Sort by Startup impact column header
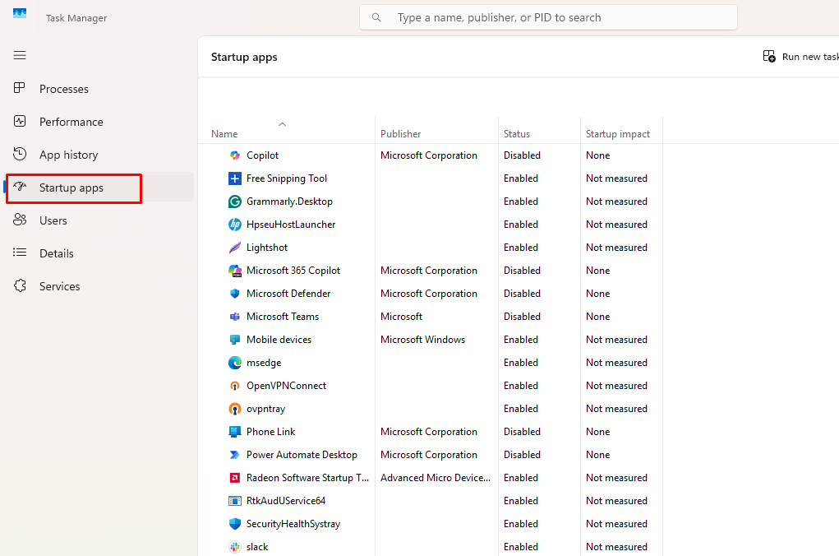 pos(617,134)
